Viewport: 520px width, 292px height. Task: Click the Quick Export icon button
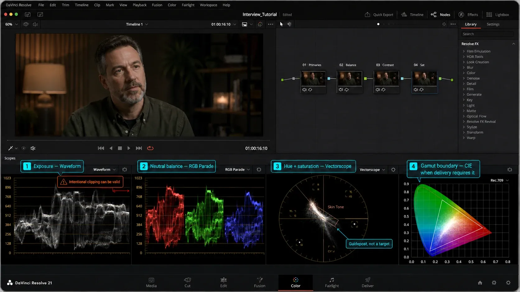pos(379,15)
